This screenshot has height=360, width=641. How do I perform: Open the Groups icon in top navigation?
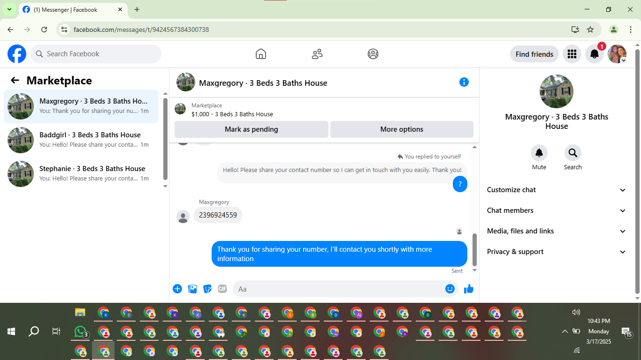click(x=373, y=54)
